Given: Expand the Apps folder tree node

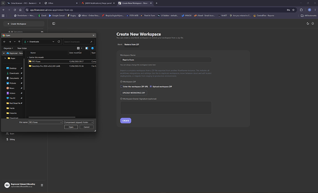Looking at the screenshot, I should 5,58.
